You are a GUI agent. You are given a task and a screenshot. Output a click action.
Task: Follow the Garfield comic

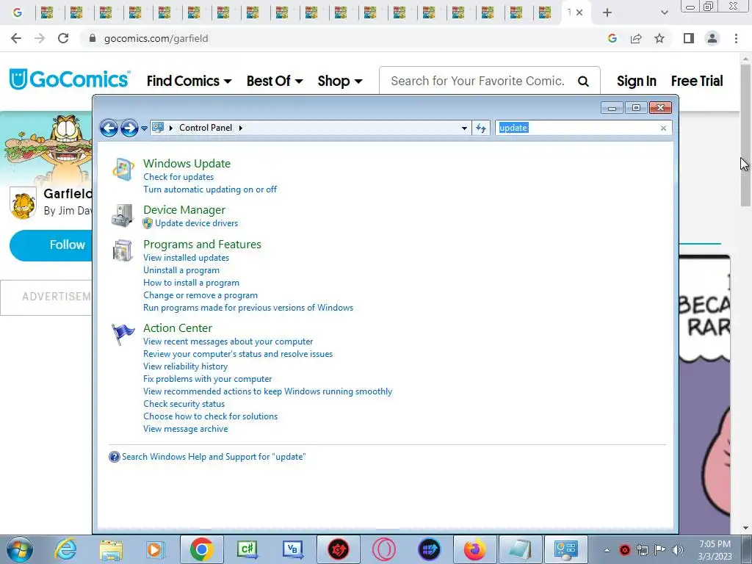[51, 245]
